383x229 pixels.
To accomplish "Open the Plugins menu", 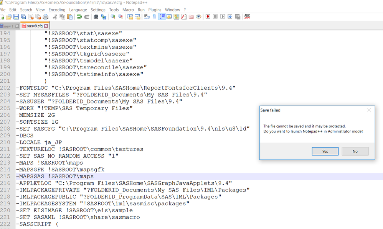I will 155,10.
